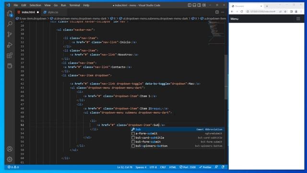Select the bs5-card-subtitle suggestion

177,137
